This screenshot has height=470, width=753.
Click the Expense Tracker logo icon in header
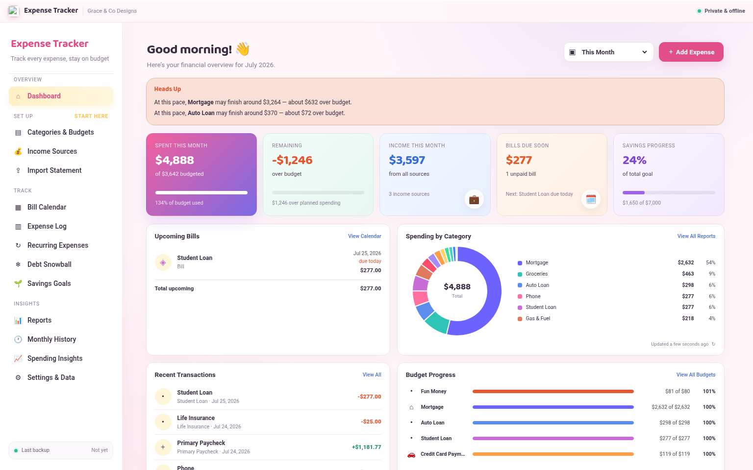(x=13, y=11)
